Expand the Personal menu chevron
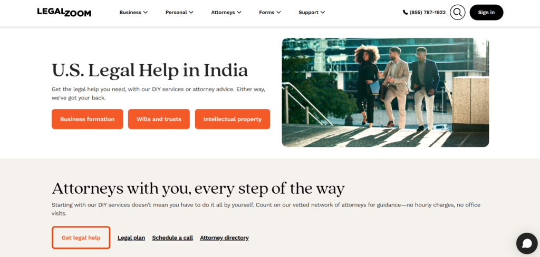Image resolution: width=540 pixels, height=257 pixels. coord(191,13)
